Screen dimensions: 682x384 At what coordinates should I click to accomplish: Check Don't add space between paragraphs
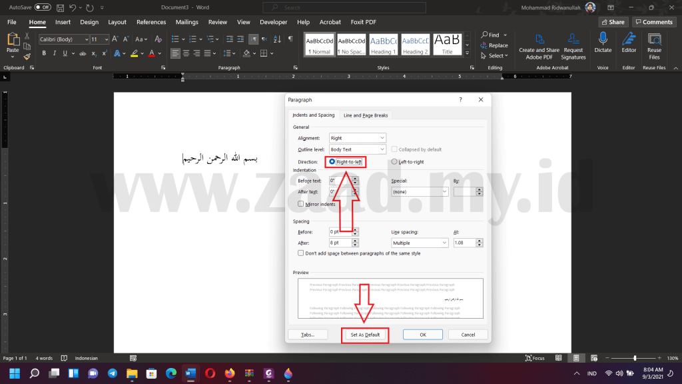(x=301, y=253)
